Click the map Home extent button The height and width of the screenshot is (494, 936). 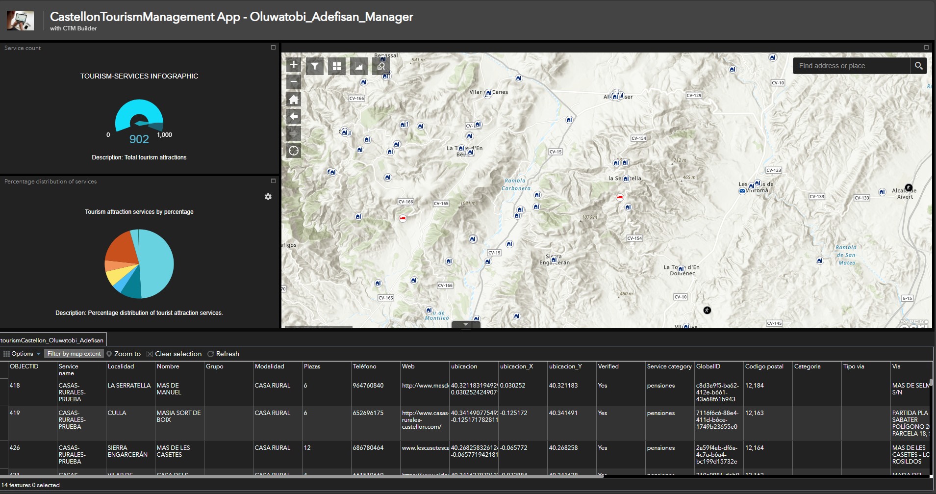point(294,100)
